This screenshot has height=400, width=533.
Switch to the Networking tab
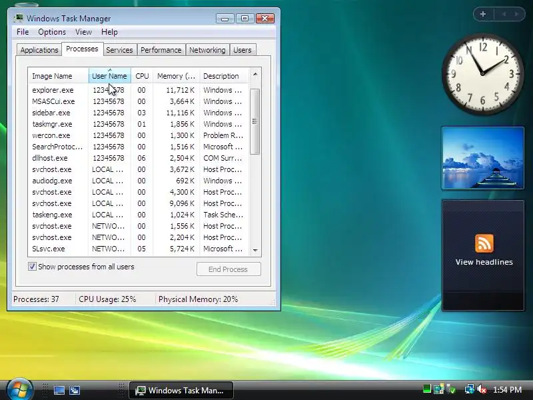coord(207,50)
